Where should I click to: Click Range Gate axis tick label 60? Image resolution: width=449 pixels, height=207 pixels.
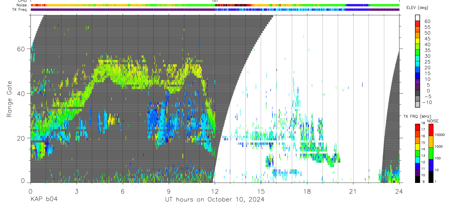point(21,49)
